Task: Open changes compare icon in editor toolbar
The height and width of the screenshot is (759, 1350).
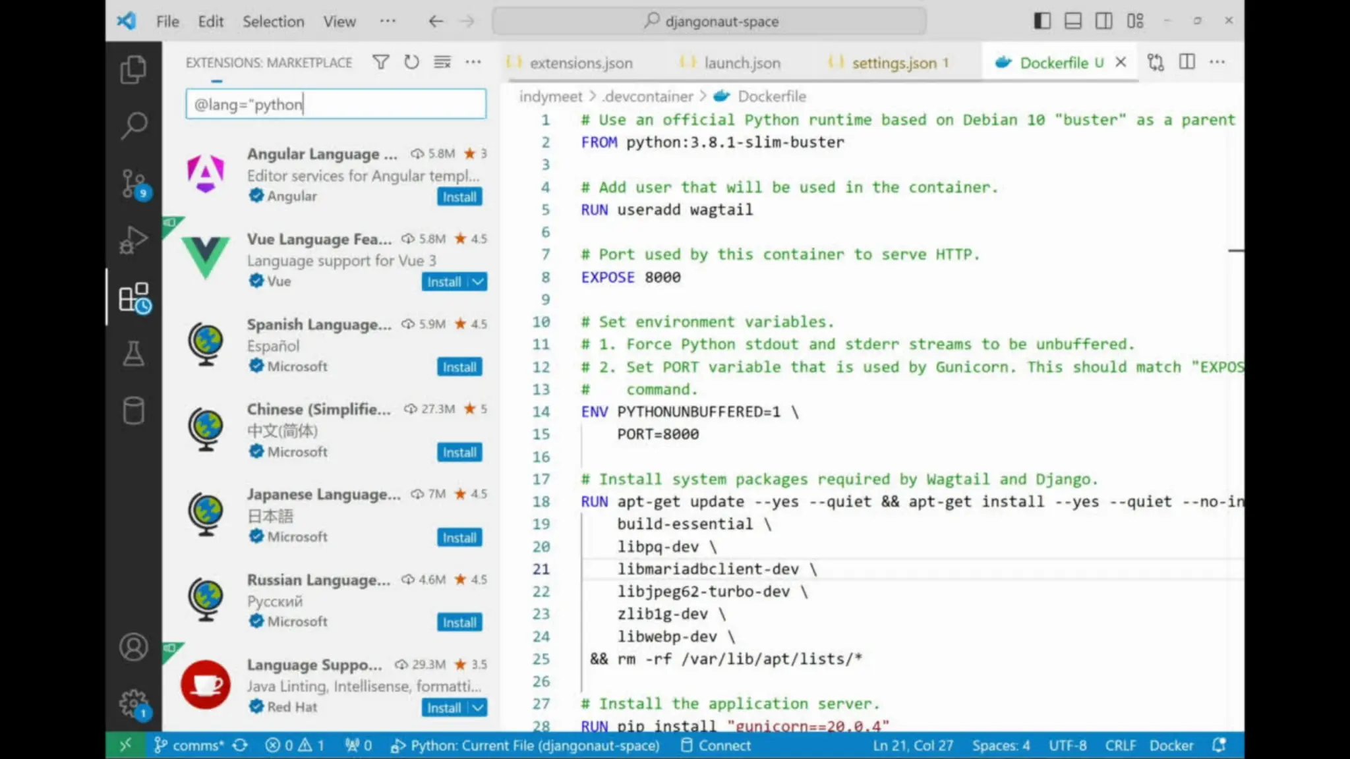Action: (x=1156, y=62)
